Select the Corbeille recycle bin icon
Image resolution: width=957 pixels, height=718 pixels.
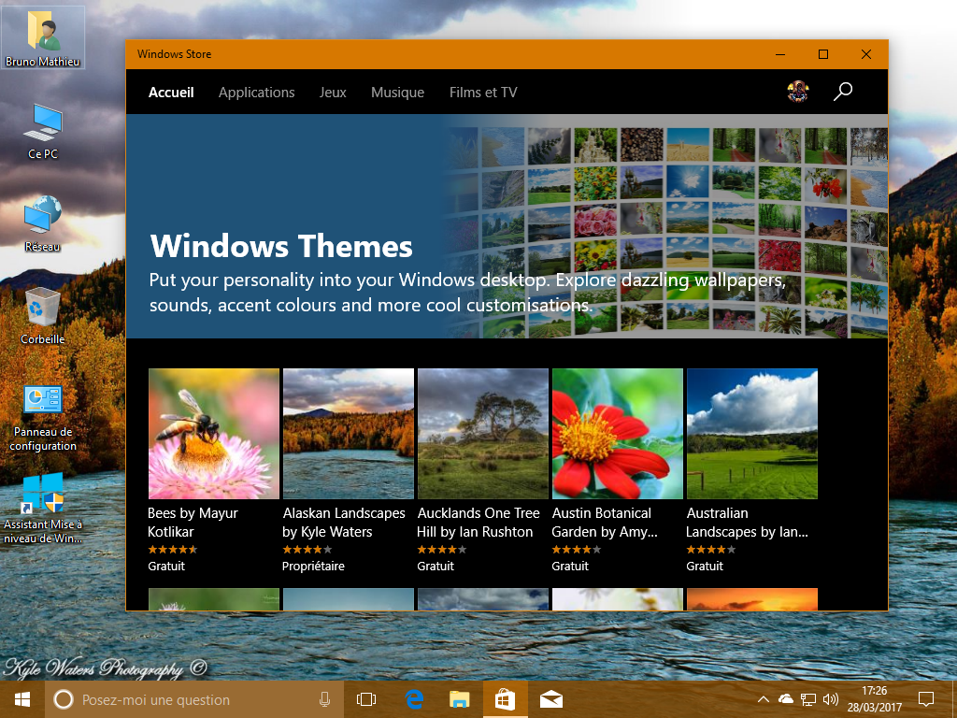click(43, 316)
